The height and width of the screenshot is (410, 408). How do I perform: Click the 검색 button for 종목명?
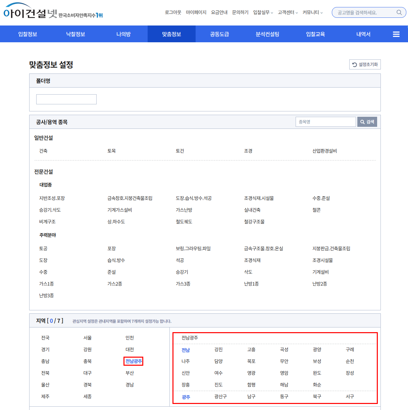(367, 122)
